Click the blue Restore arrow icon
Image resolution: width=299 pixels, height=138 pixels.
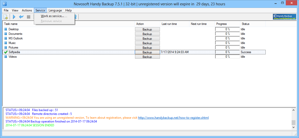click(x=21, y=17)
